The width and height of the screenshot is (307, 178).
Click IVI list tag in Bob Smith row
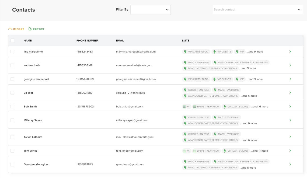186,107
